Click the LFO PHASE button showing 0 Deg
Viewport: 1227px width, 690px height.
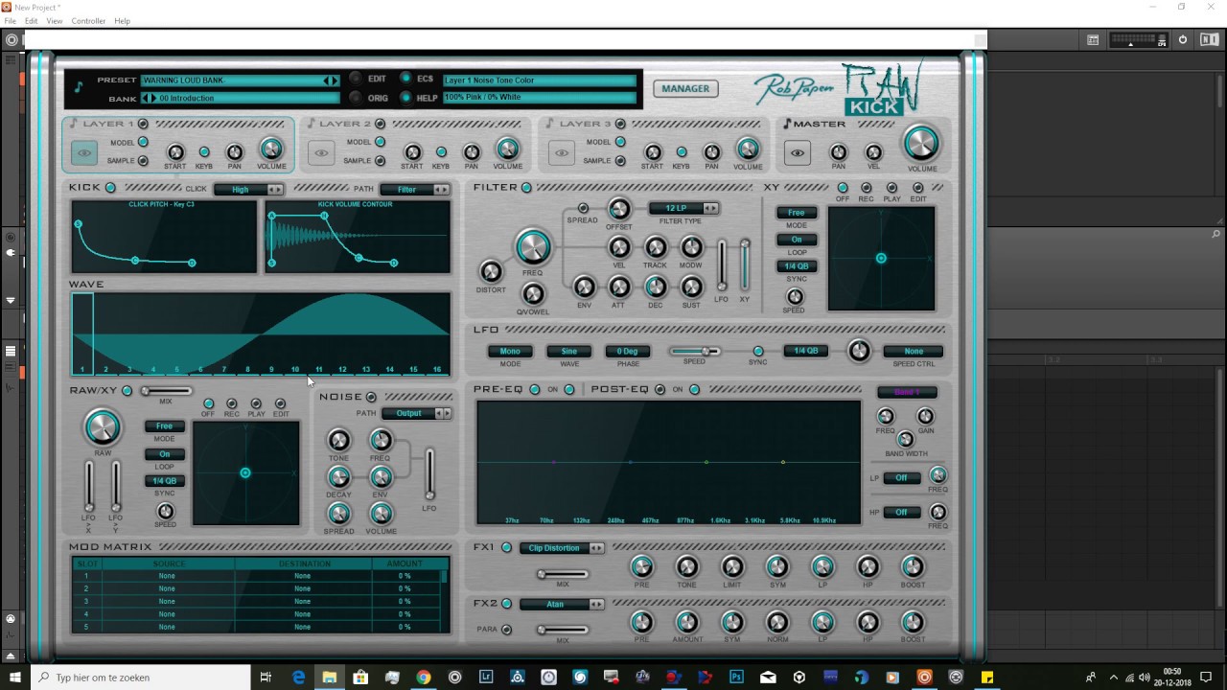tap(628, 351)
